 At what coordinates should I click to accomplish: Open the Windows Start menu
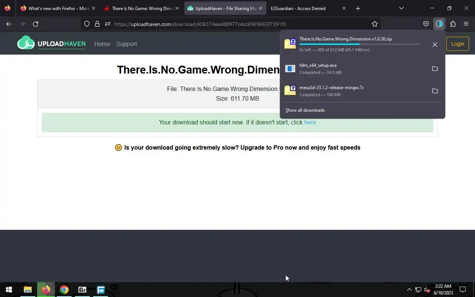9,290
